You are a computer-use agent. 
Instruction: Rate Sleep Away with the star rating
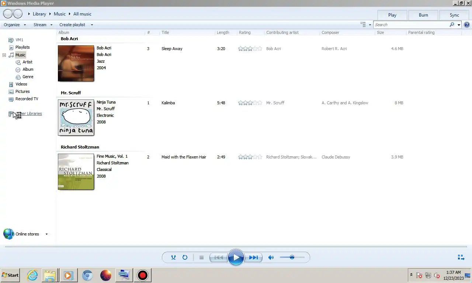[250, 49]
